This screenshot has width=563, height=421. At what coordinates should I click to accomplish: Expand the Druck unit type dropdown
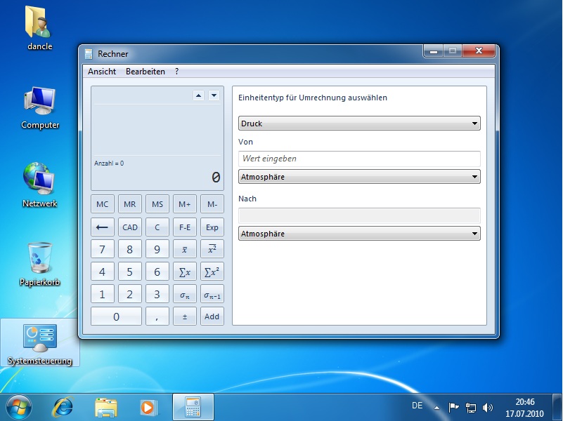(359, 123)
